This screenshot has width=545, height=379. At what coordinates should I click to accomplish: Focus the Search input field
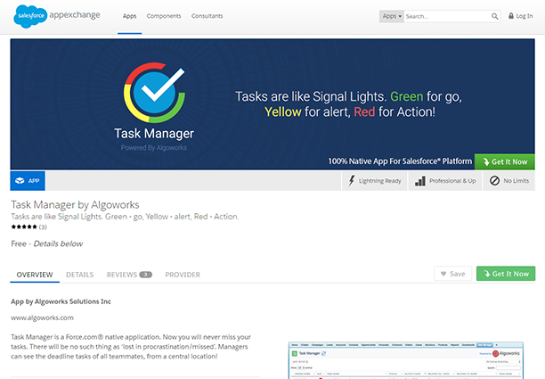(448, 16)
